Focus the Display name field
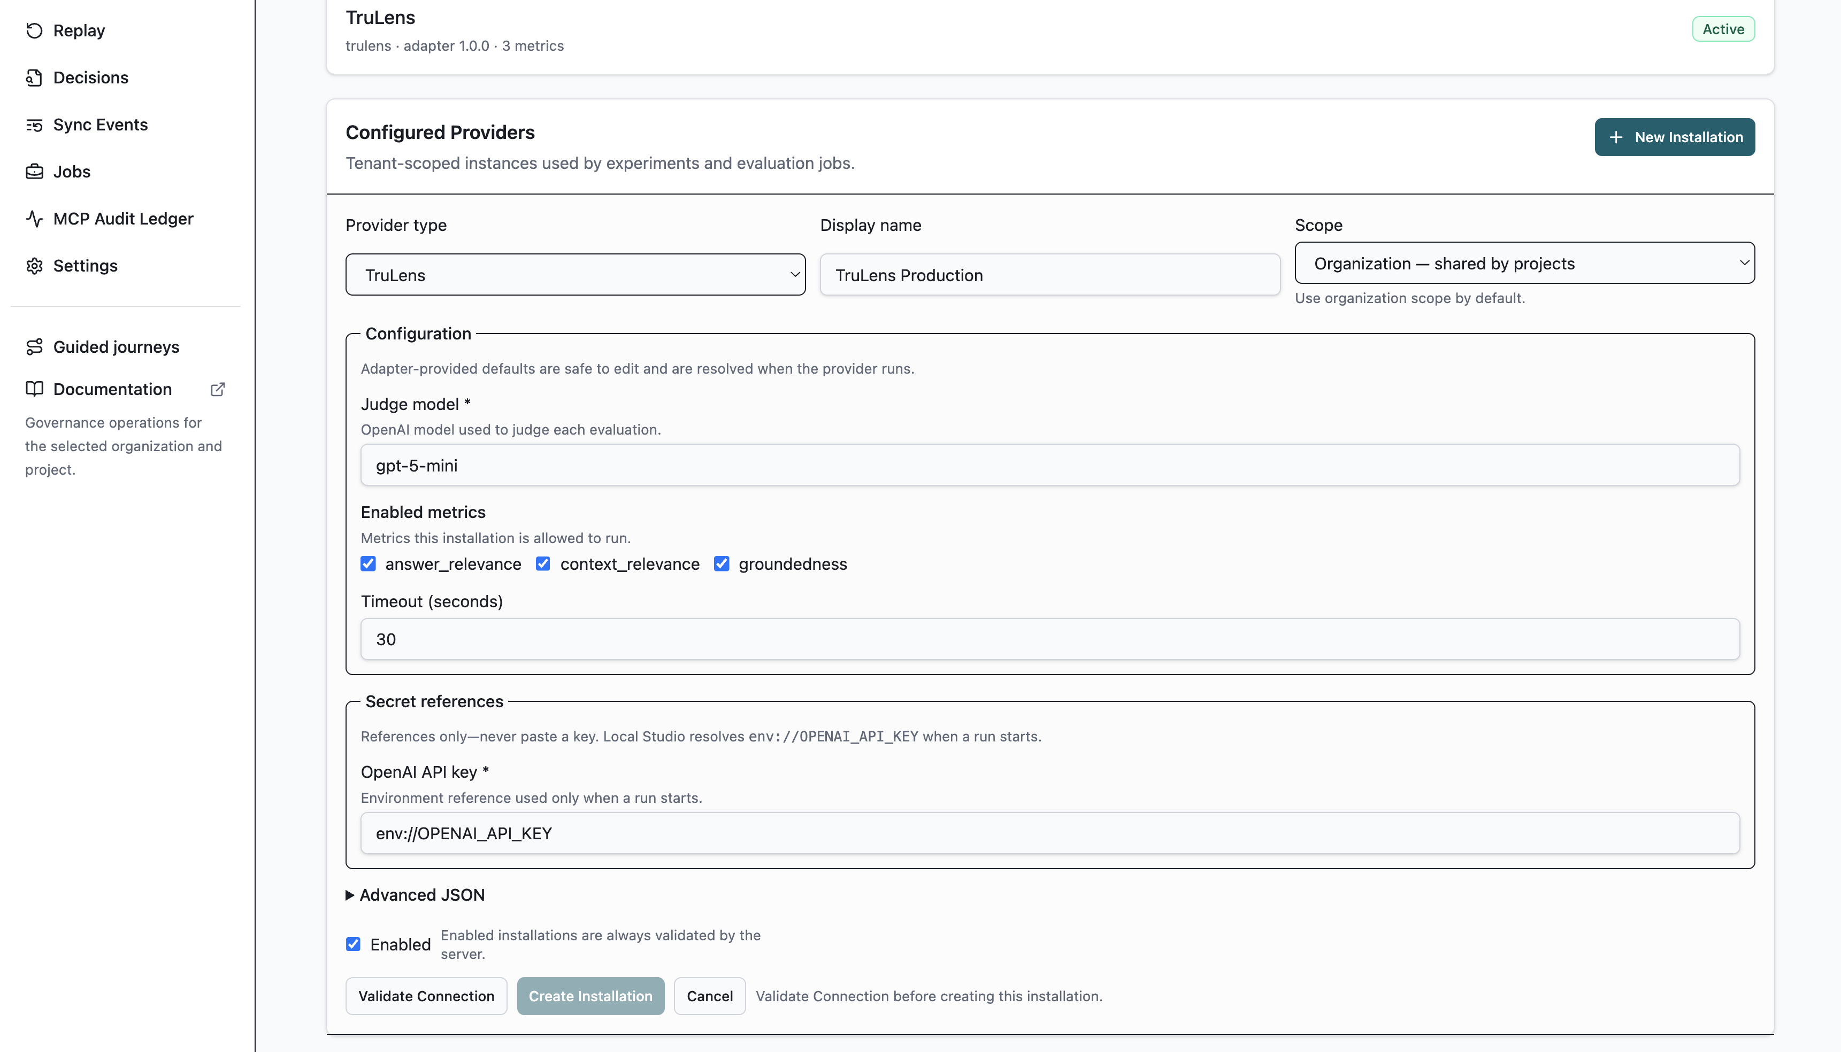This screenshot has height=1052, width=1841. (x=1049, y=275)
